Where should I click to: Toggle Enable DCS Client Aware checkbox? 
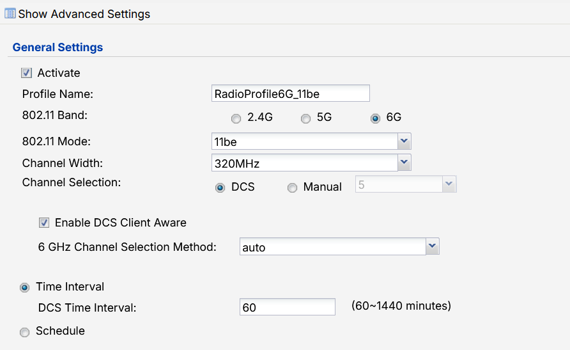(x=44, y=223)
